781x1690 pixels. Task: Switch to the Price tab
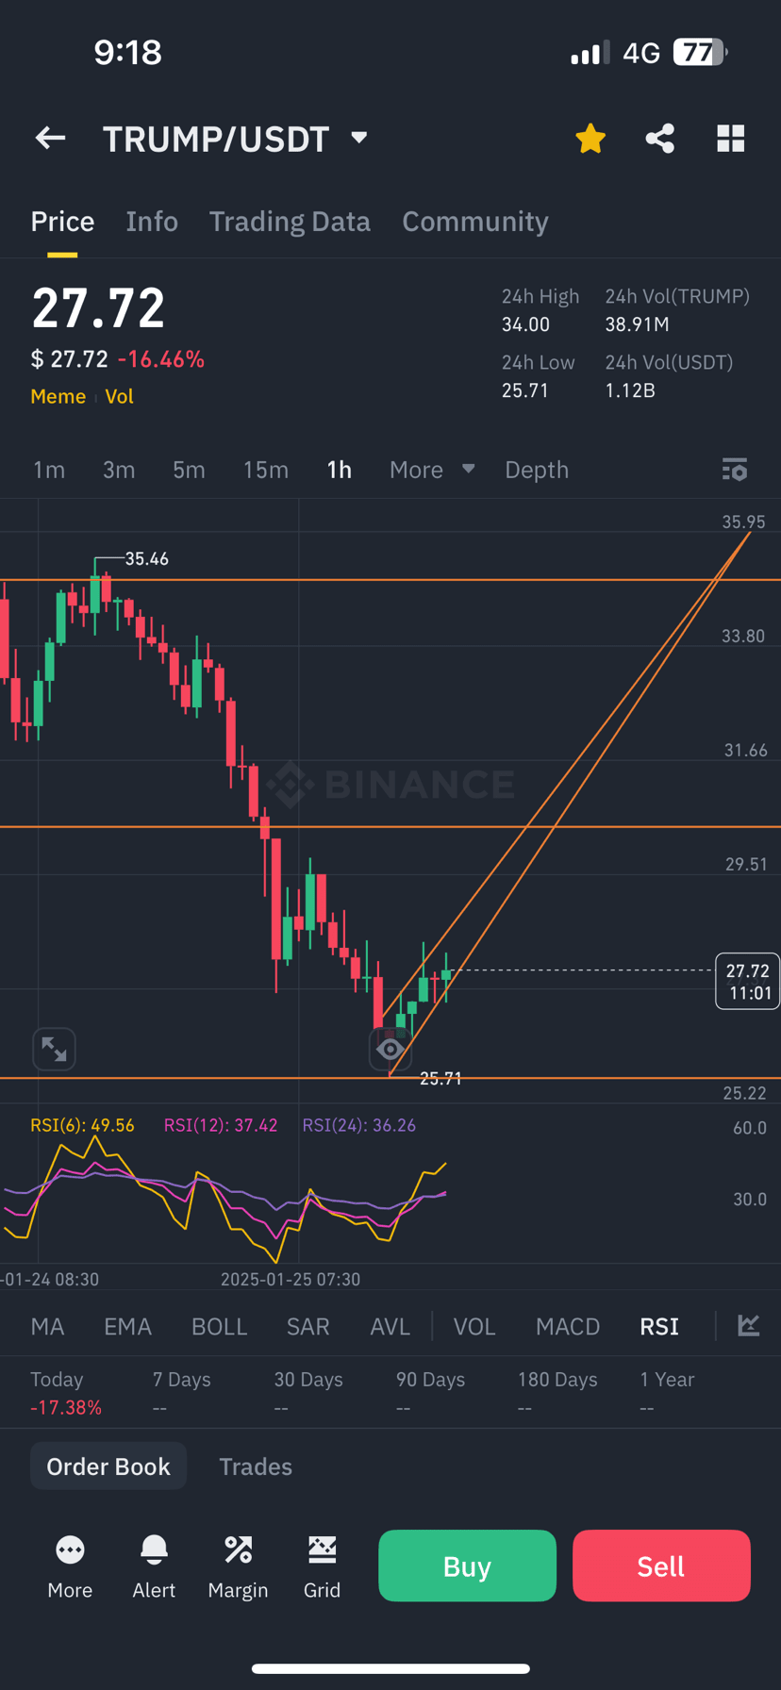(x=62, y=222)
